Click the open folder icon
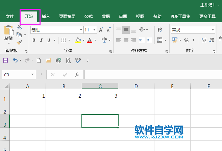Image resolution: width=222 pixels, height=151 pixels. pos(49,60)
